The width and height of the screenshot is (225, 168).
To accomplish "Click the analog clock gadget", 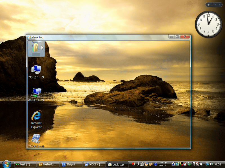I will click(x=208, y=24).
